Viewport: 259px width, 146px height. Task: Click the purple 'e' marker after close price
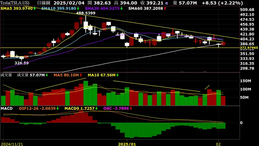point(167,3)
